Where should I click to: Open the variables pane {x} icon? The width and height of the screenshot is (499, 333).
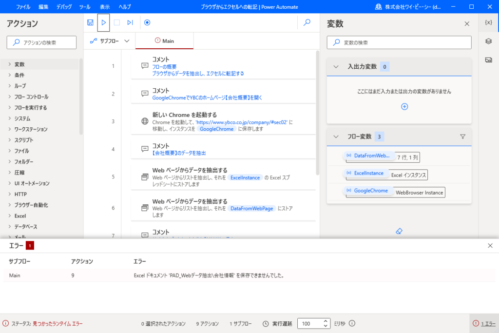pyautogui.click(x=488, y=22)
